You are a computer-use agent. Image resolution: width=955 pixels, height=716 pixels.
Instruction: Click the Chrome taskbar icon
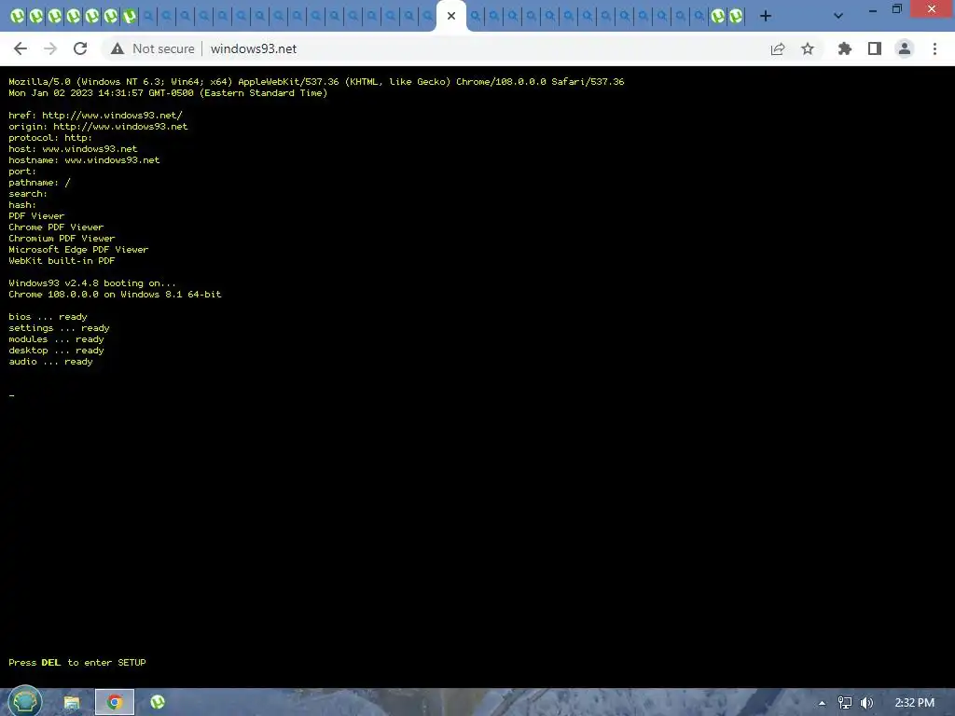click(x=115, y=703)
